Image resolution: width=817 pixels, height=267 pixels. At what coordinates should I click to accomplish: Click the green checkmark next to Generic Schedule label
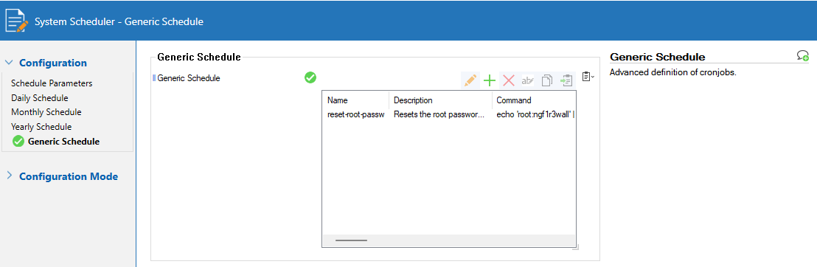(310, 77)
